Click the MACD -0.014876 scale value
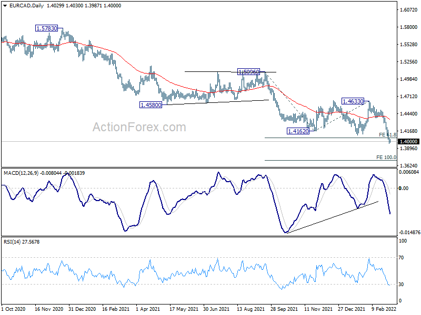 coord(409,232)
